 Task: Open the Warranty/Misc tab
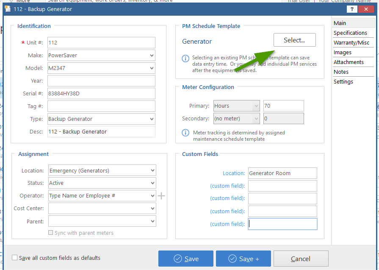point(353,42)
